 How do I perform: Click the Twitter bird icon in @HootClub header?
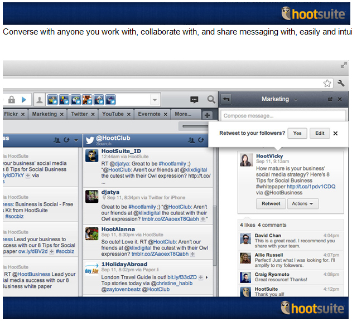click(90, 140)
